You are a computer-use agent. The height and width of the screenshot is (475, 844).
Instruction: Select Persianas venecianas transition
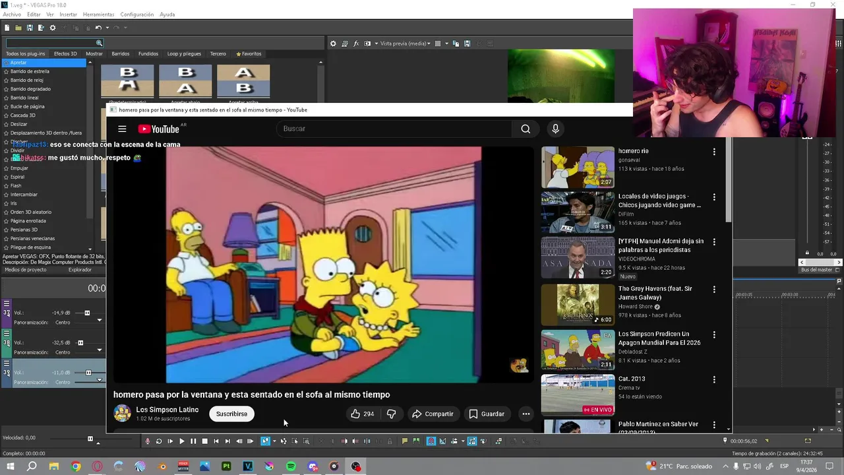coord(32,238)
